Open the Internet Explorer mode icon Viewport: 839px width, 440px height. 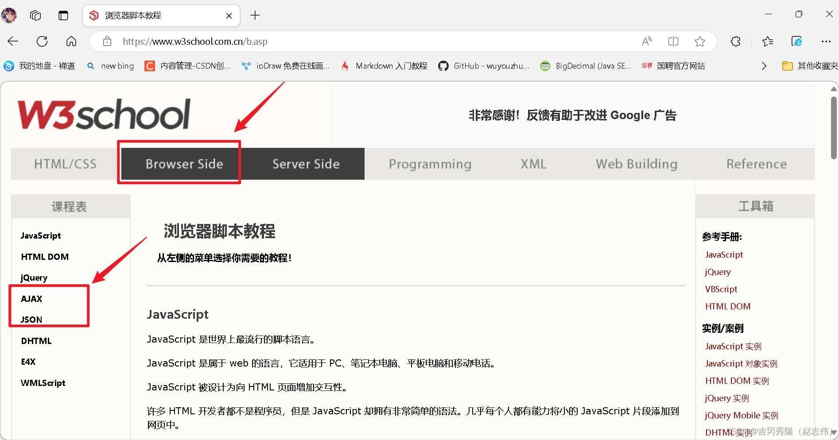(x=797, y=42)
